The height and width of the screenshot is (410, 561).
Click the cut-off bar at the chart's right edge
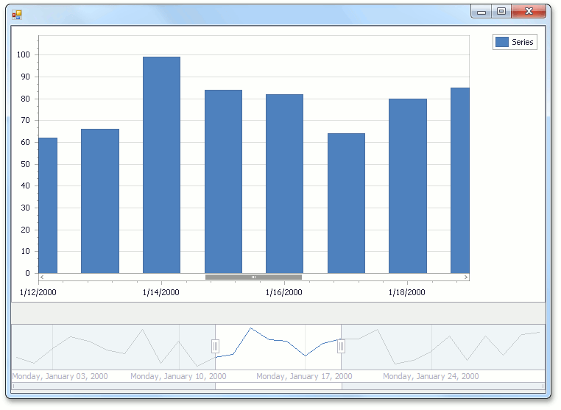[x=460, y=180]
